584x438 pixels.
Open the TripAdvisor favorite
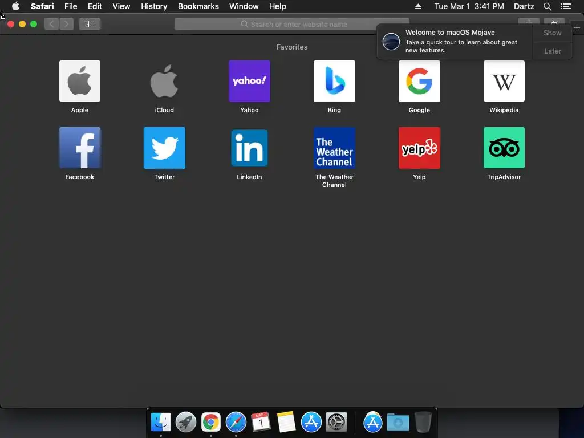click(x=504, y=148)
